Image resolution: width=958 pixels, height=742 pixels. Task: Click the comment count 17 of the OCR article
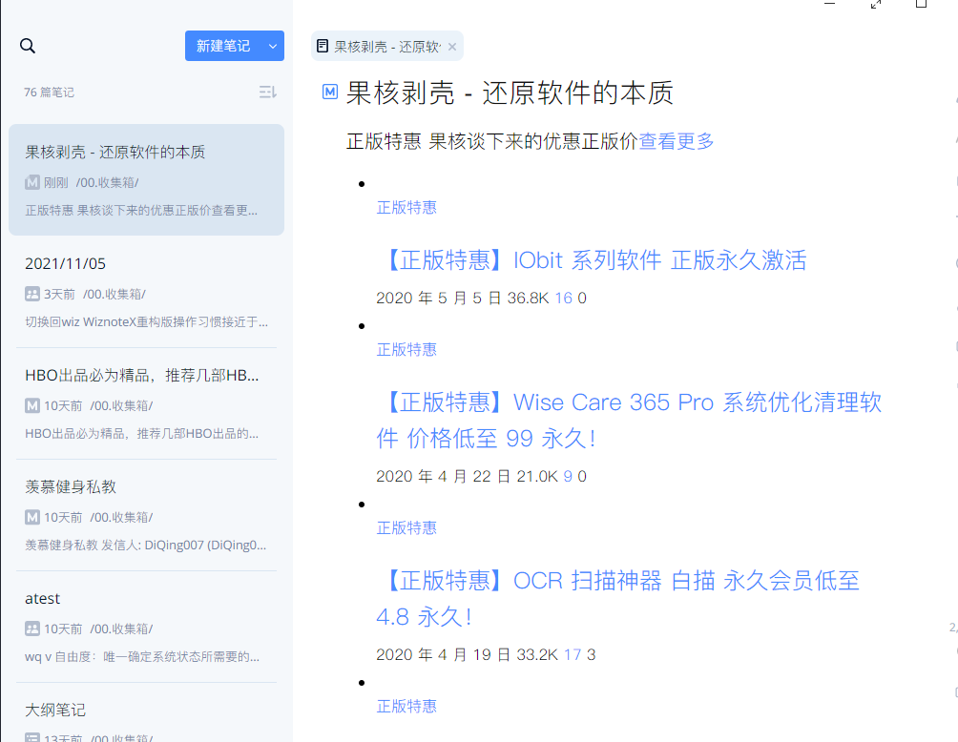pos(573,654)
